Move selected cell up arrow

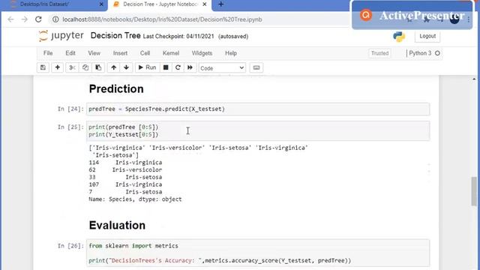click(x=113, y=67)
